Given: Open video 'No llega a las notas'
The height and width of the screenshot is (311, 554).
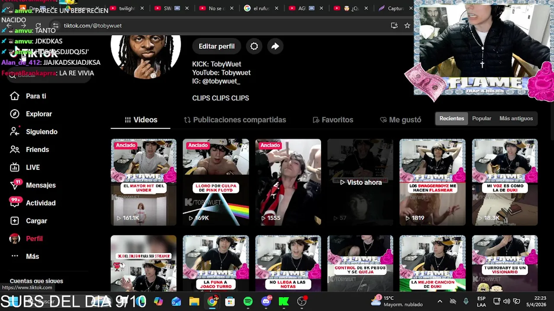Looking at the screenshot, I should tap(288, 263).
